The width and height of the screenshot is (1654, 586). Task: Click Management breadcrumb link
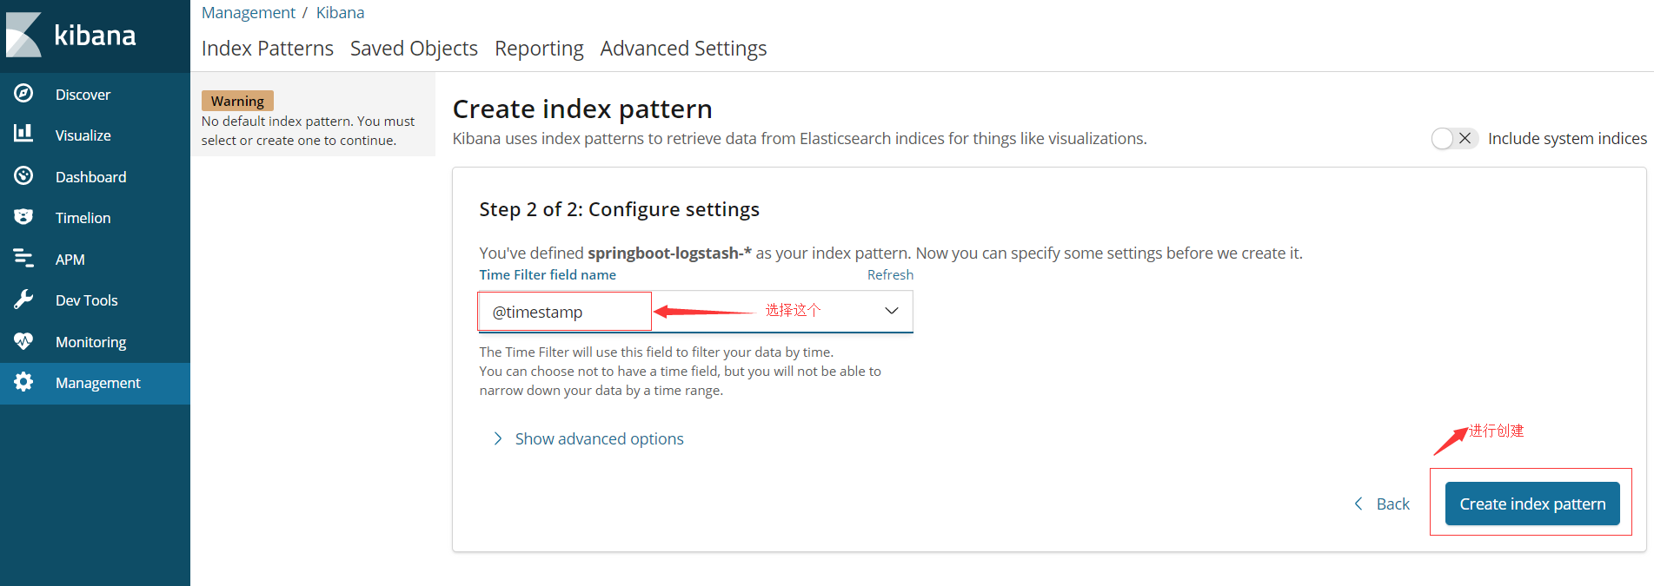[x=249, y=12]
